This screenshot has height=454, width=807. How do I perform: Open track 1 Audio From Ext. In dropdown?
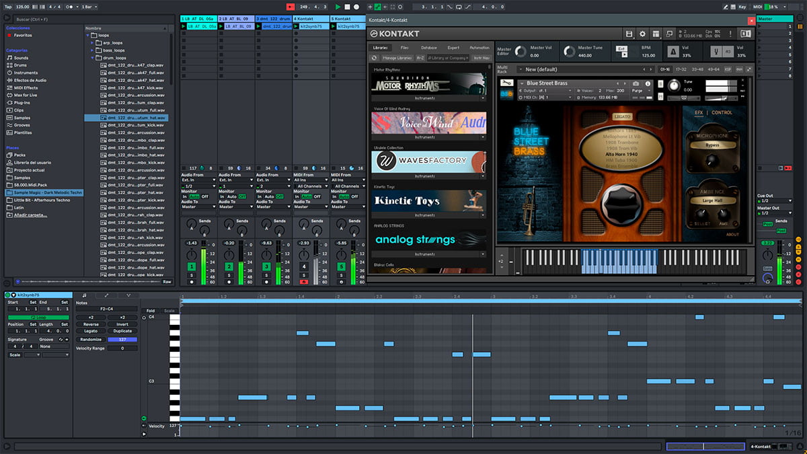click(198, 180)
